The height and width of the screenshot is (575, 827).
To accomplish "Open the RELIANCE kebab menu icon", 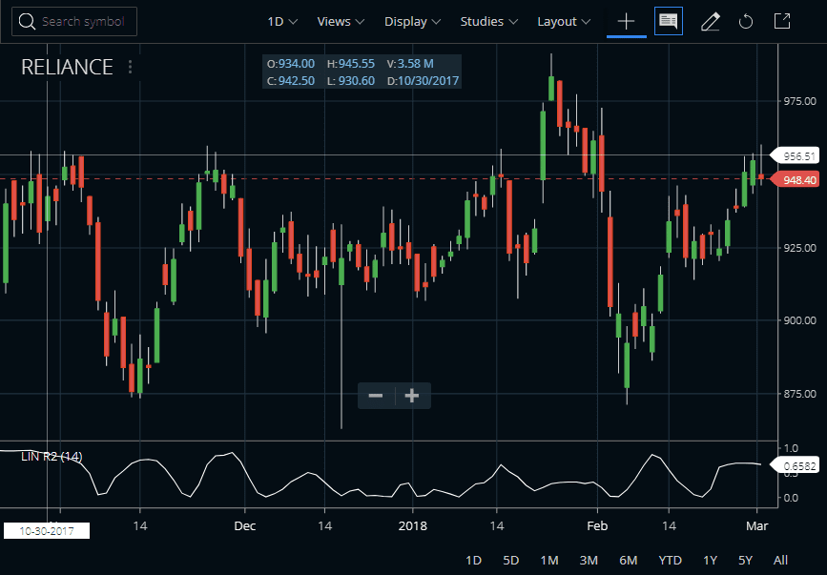I will point(130,67).
